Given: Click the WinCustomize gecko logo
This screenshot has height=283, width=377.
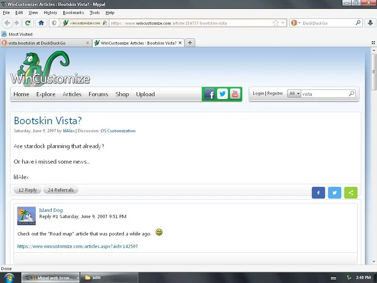Looking at the screenshot, I should coord(50,68).
